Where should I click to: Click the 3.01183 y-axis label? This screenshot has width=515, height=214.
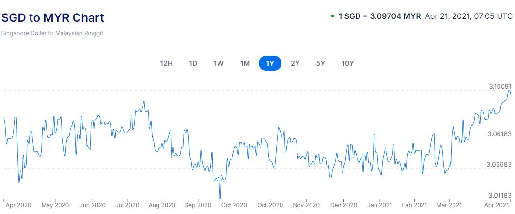(499, 195)
